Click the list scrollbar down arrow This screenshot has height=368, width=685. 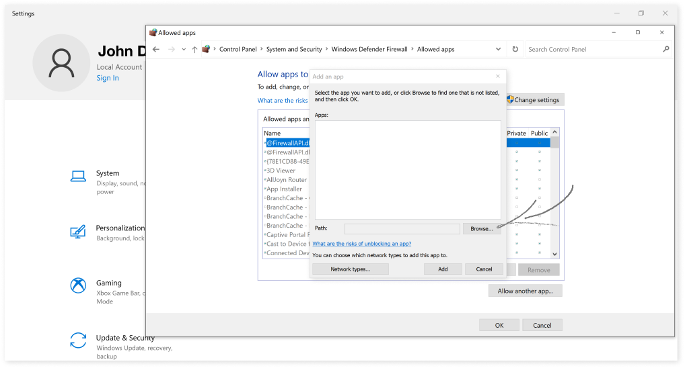555,255
